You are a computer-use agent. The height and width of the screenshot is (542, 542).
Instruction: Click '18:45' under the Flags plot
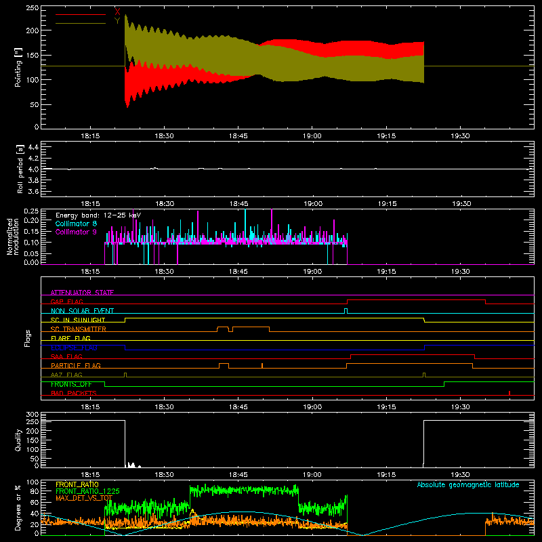(238, 407)
